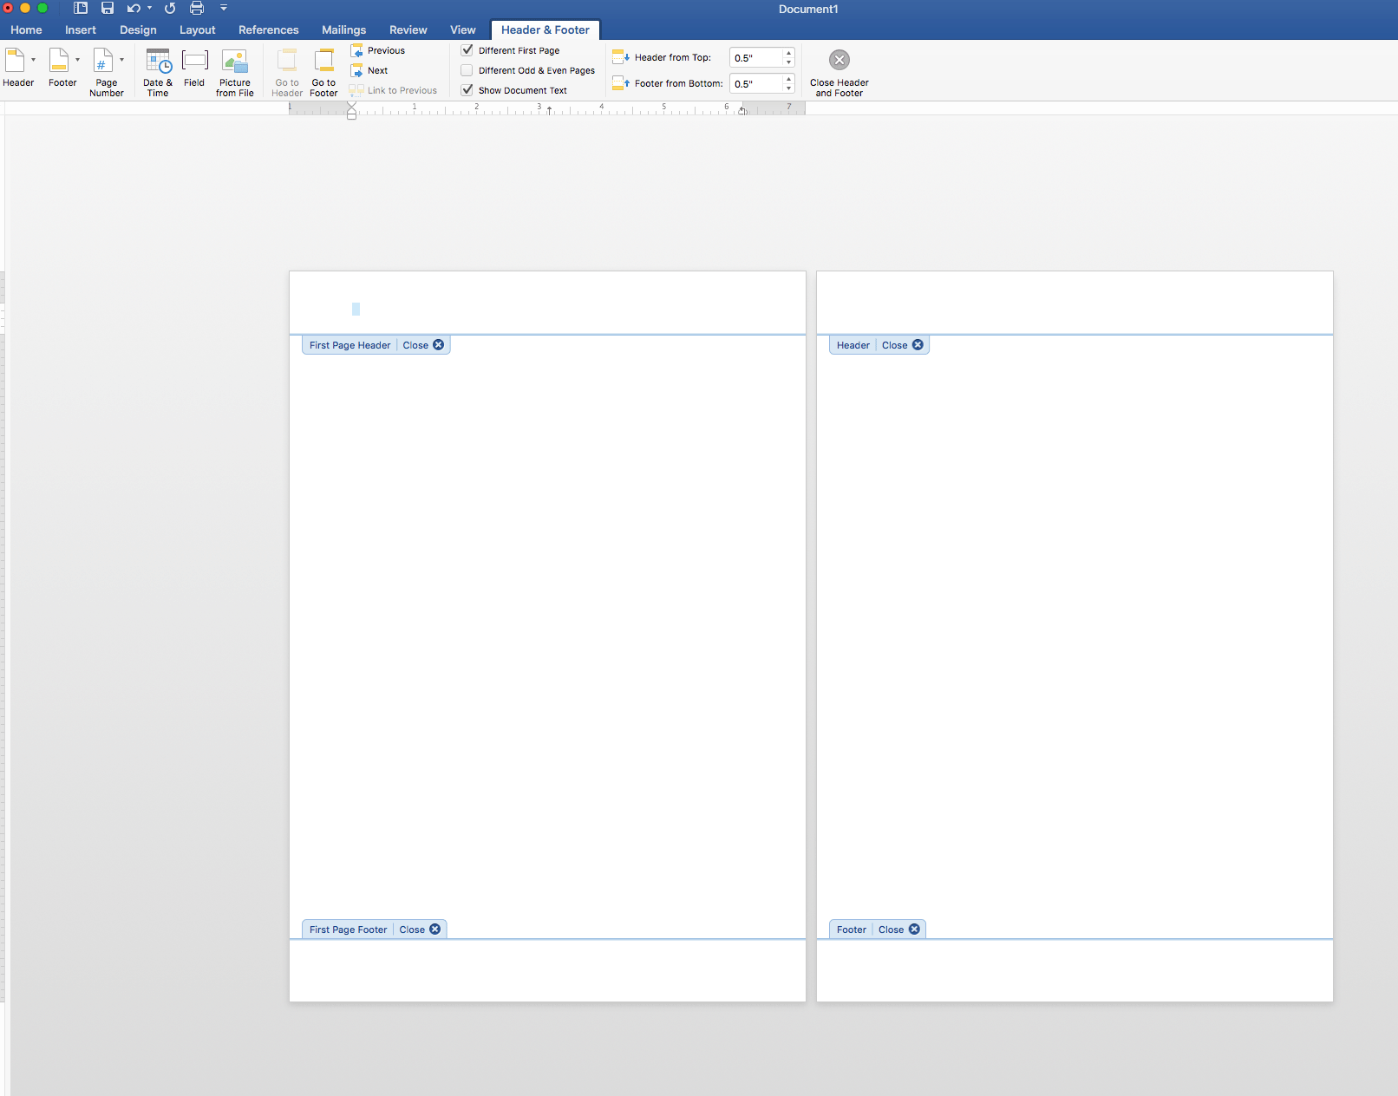Click the right indent marker on ruler

[x=742, y=110]
